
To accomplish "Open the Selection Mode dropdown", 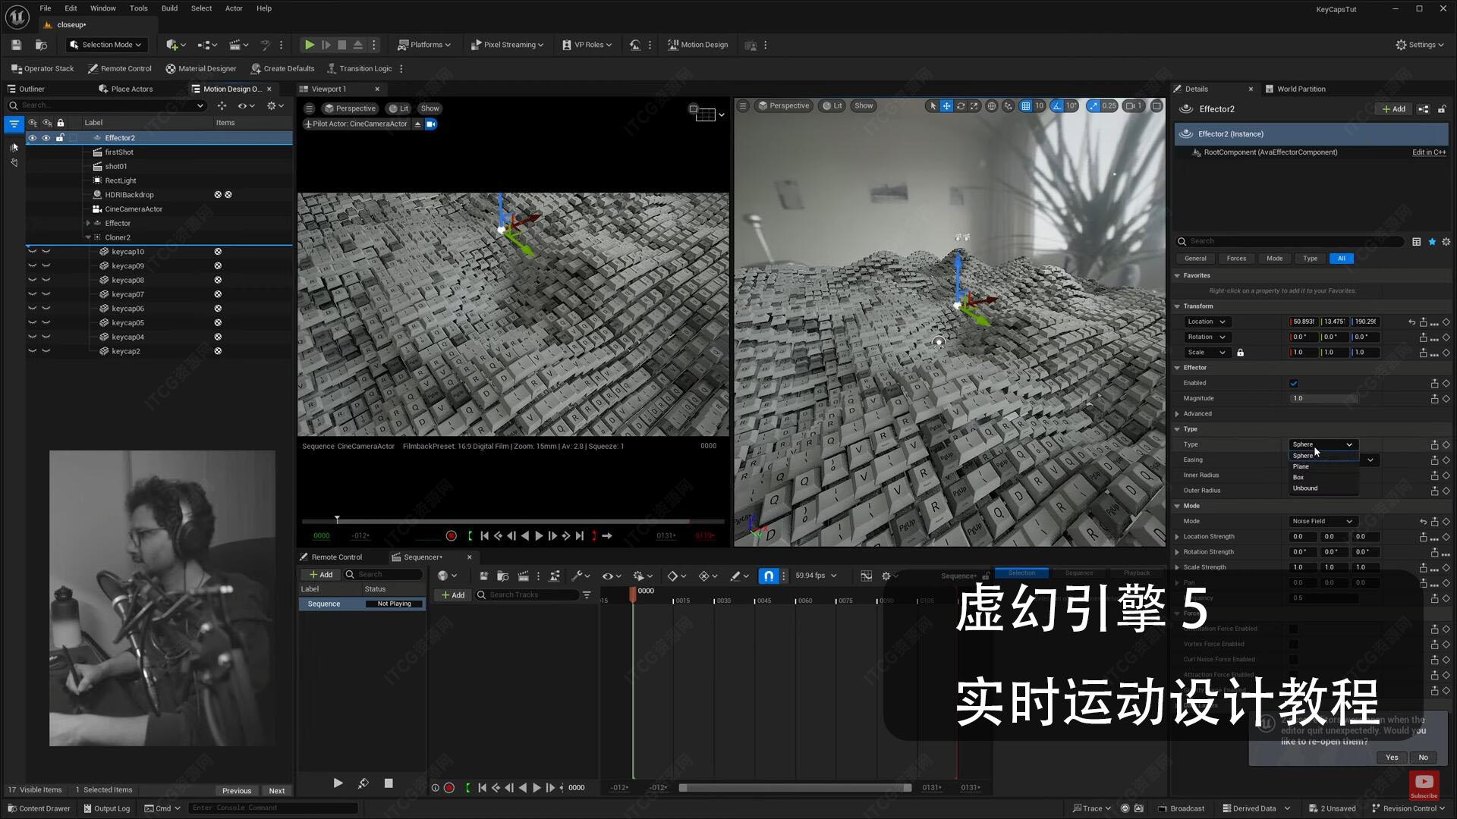I will point(105,45).
